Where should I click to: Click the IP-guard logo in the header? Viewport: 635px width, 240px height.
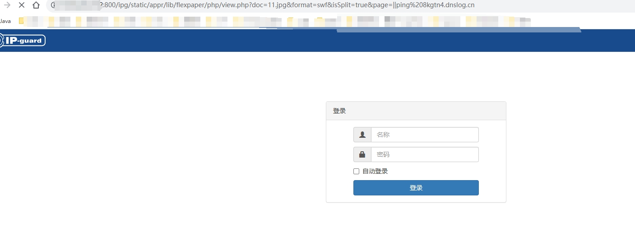click(x=23, y=41)
